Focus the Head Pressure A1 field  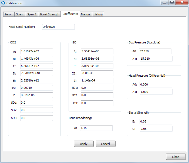pos(156,92)
